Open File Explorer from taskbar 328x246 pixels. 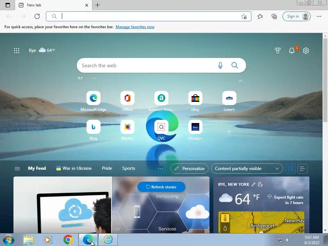29,240
